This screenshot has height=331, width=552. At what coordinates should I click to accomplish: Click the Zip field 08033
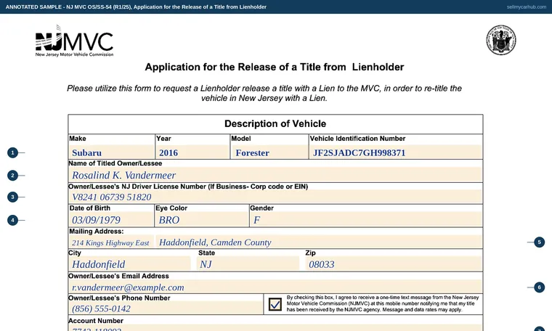tap(393, 263)
